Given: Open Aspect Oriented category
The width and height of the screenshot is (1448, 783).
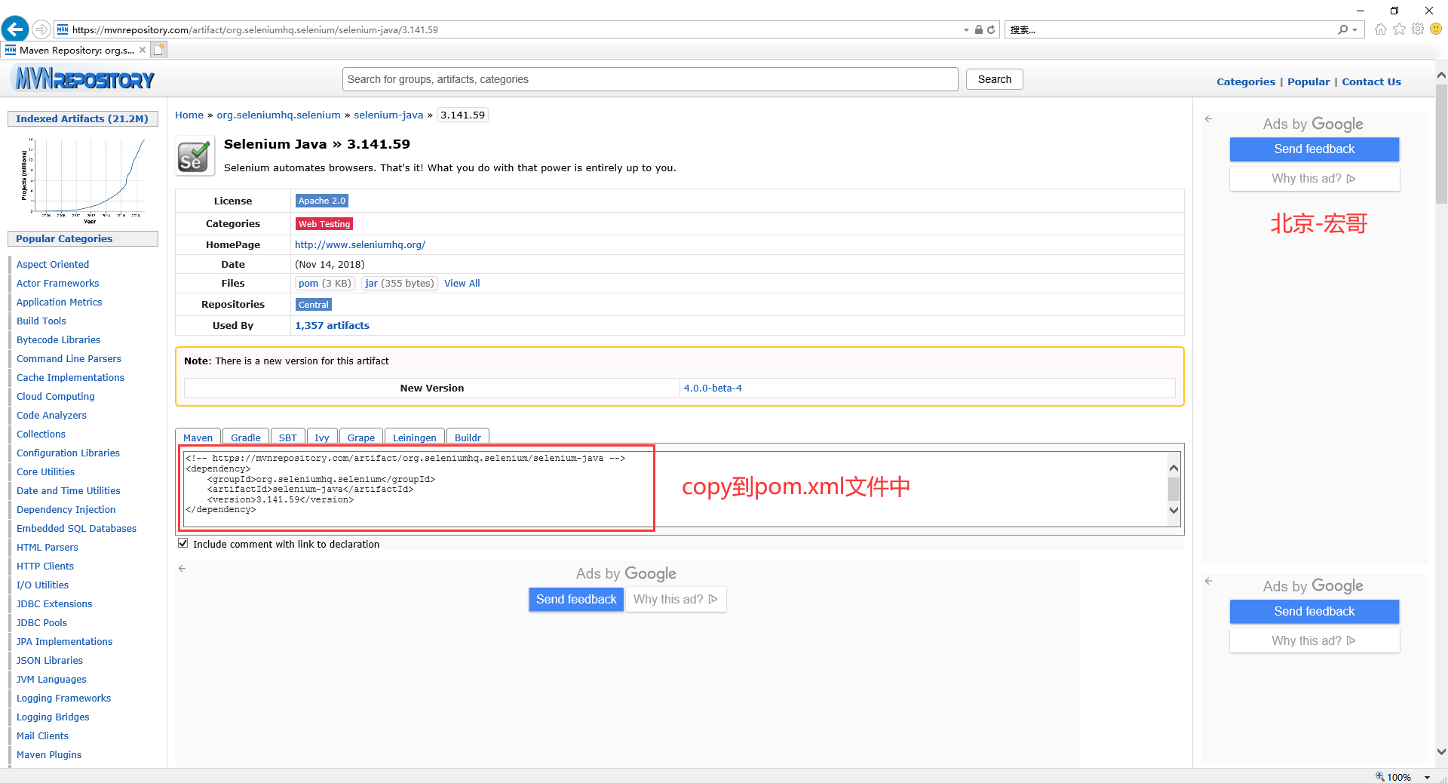Looking at the screenshot, I should point(53,264).
